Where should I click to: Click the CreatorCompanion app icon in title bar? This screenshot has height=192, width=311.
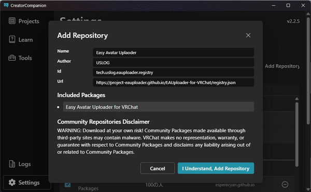click(6, 5)
